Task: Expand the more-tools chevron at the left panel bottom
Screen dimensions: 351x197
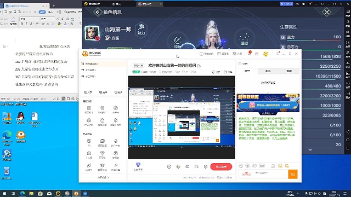Action: click(x=103, y=177)
